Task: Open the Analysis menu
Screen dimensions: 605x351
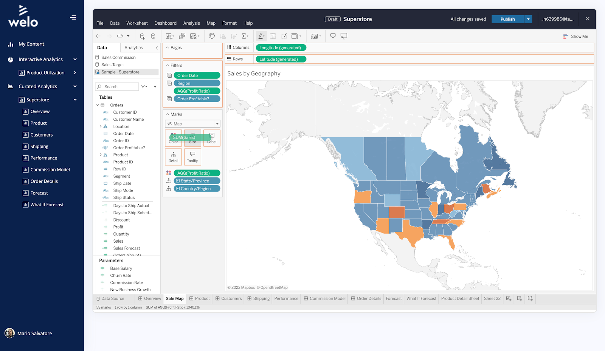Action: pyautogui.click(x=191, y=23)
